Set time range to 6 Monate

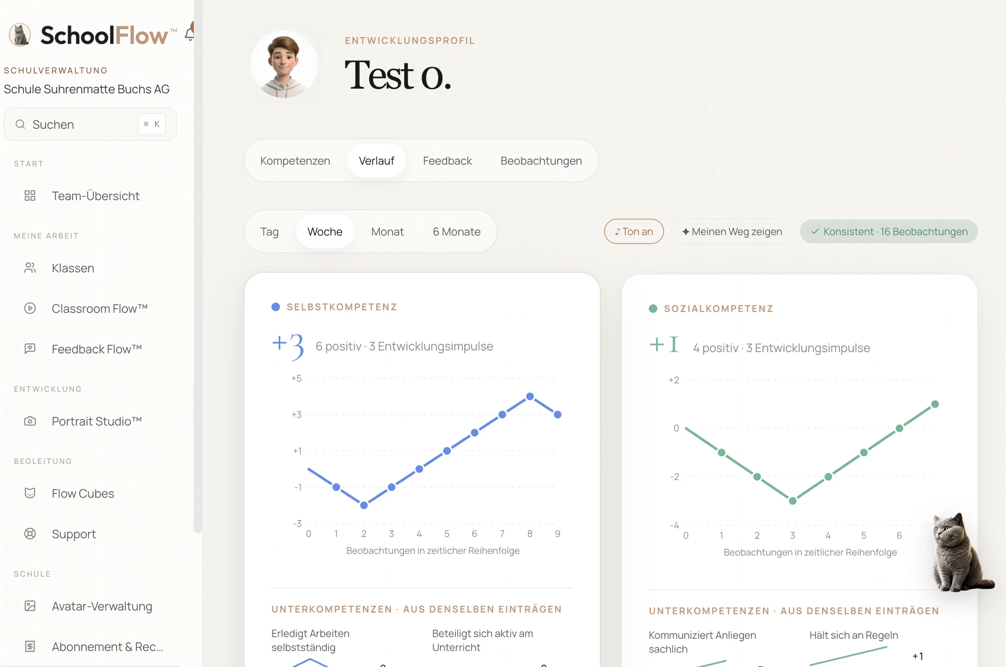(457, 232)
